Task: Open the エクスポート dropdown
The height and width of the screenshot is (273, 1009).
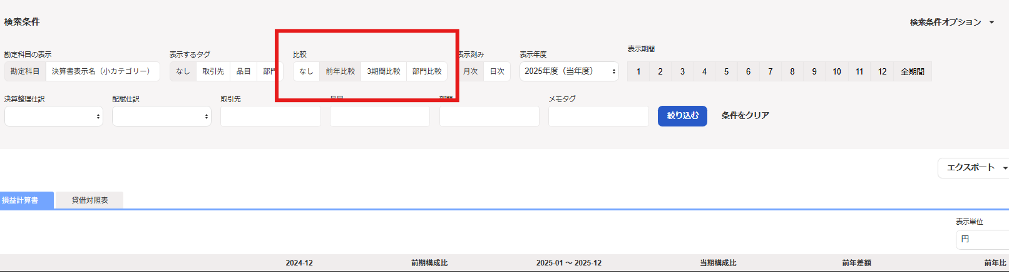Action: coord(973,168)
